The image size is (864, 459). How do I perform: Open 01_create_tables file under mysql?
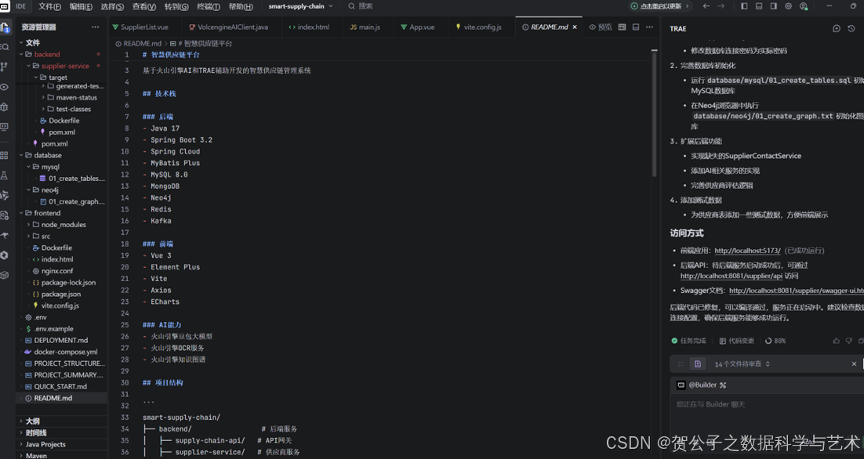pyautogui.click(x=71, y=179)
